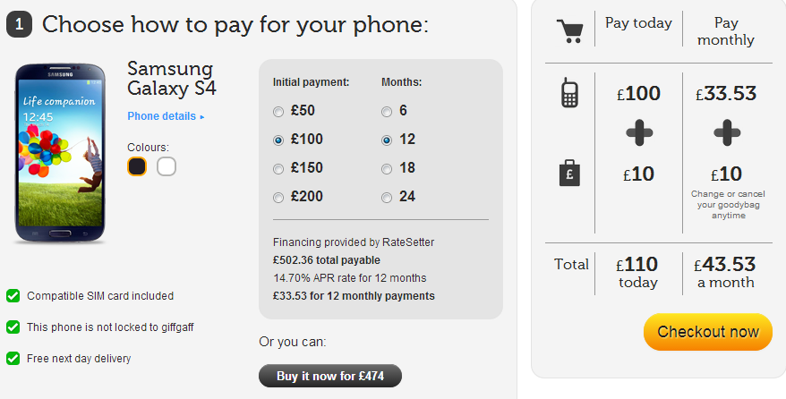Select the £150 initial payment option
Screen dimensions: 786x399
click(x=278, y=169)
